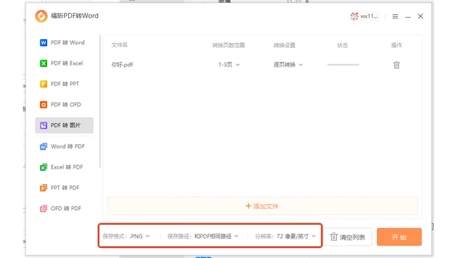
Task: Click the 添加文件 add file button
Action: [262, 206]
